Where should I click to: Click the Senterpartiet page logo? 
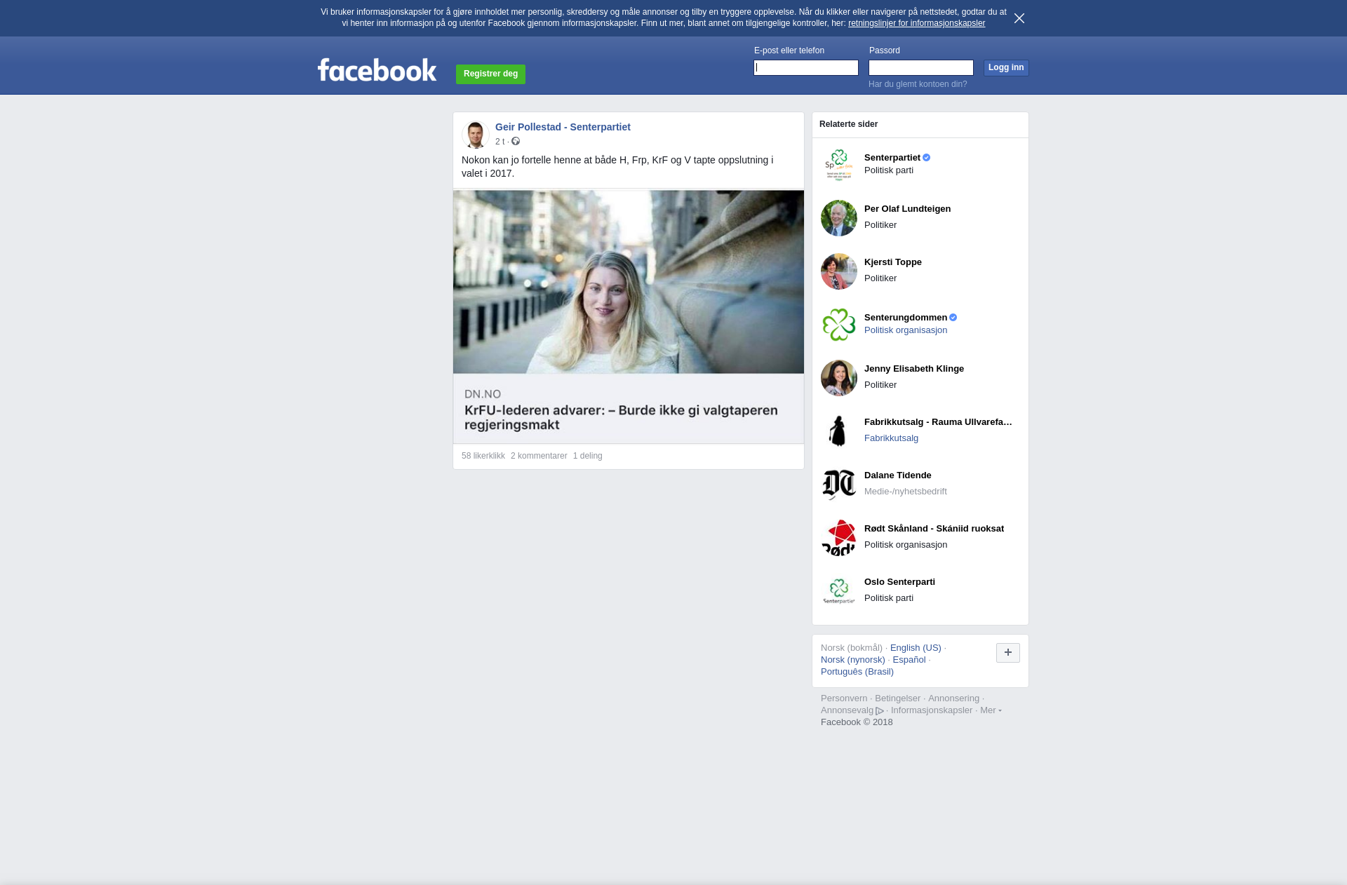[x=839, y=165]
